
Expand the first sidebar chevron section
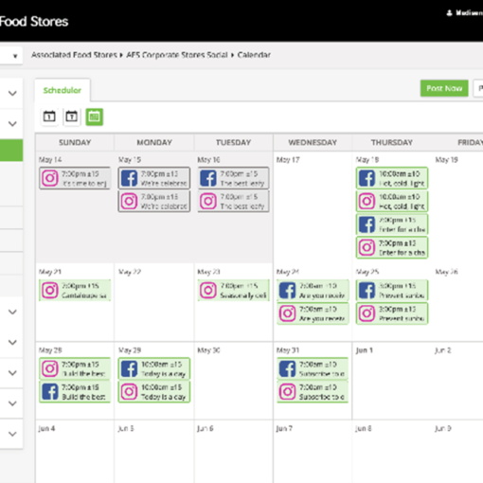[x=12, y=93]
